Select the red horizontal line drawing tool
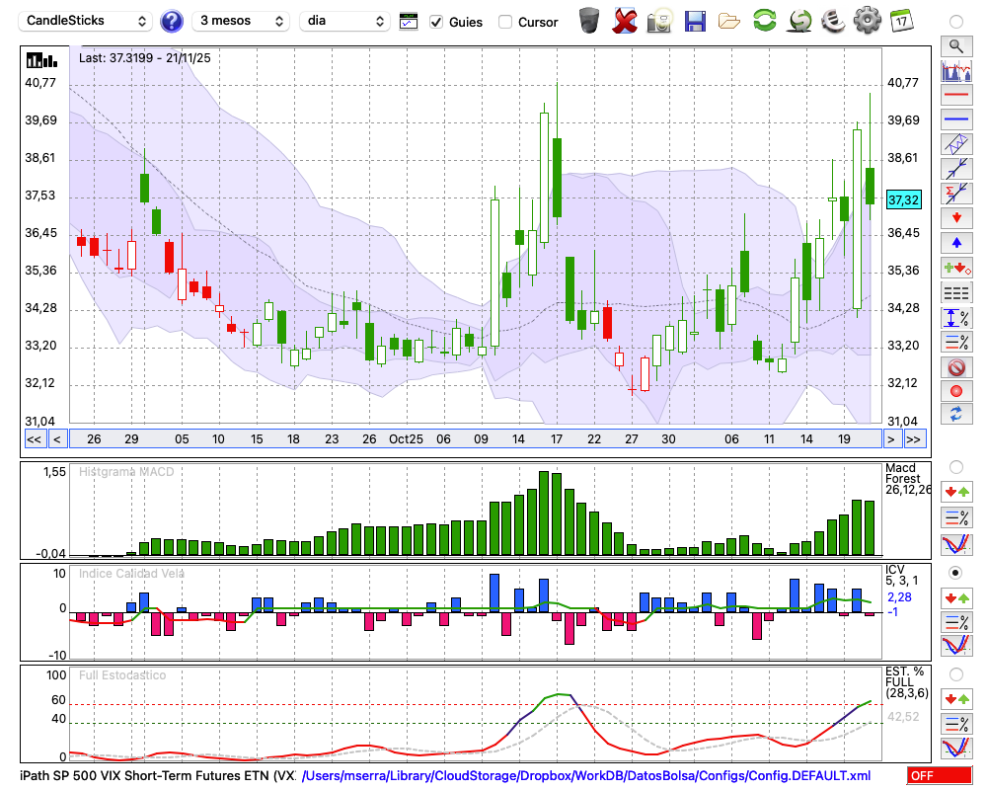This screenshot has width=987, height=790. [x=955, y=96]
